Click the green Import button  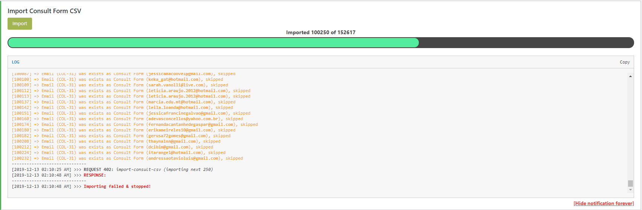coord(20,24)
